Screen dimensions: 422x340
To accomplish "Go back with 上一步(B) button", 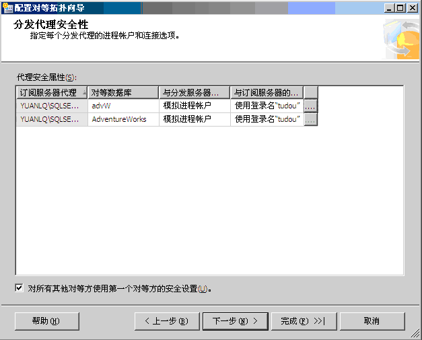I will coord(167,321).
